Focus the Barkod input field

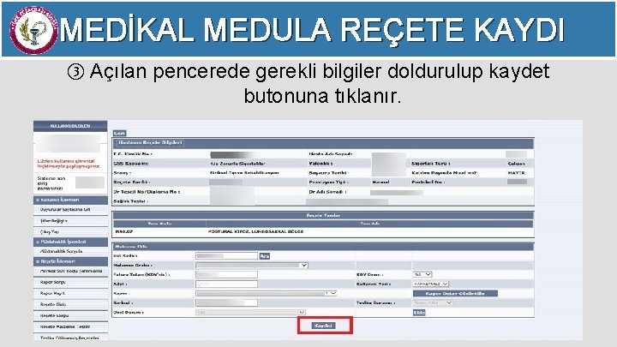226,302
